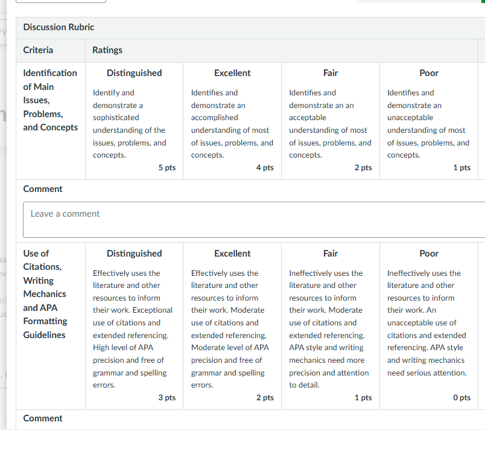The height and width of the screenshot is (457, 485).
Task: Click the 5 pts value in Distinguished
Action: coord(167,167)
